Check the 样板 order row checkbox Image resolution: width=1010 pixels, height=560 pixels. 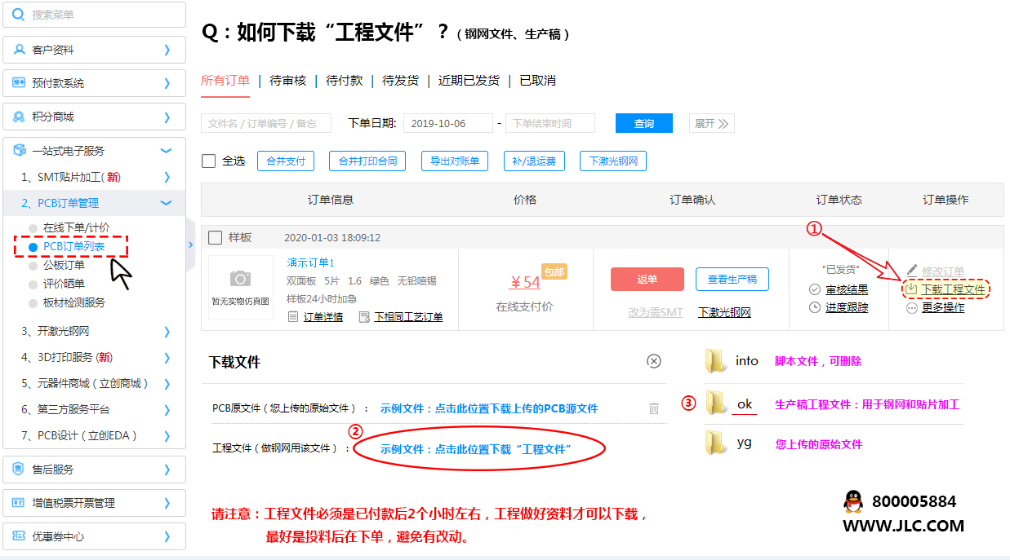click(216, 238)
